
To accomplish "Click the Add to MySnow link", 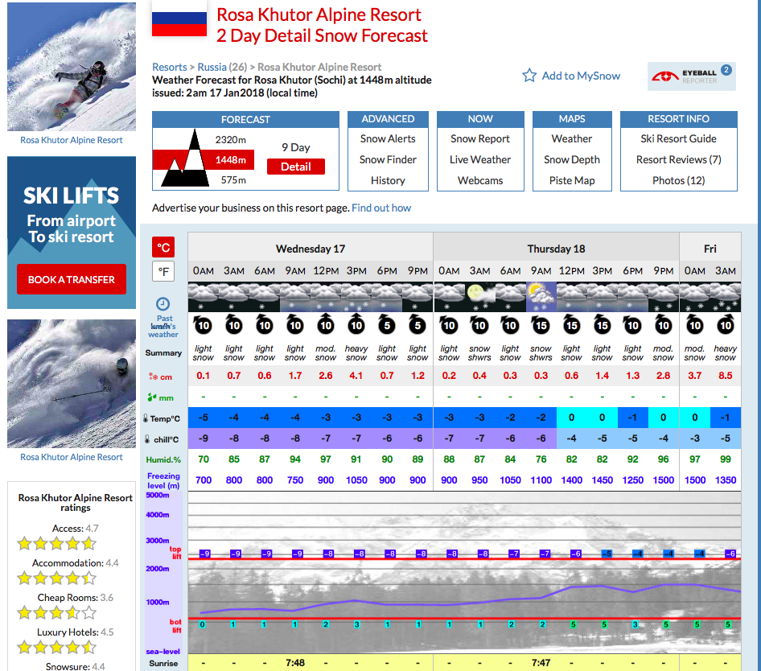I will point(581,76).
